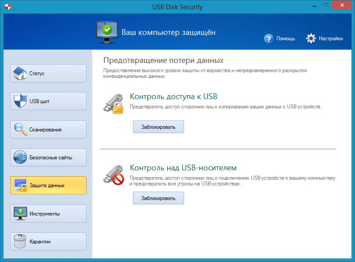Click the Предотвращение потери данных title
Viewport: 355px width, 262px height.
point(163,60)
